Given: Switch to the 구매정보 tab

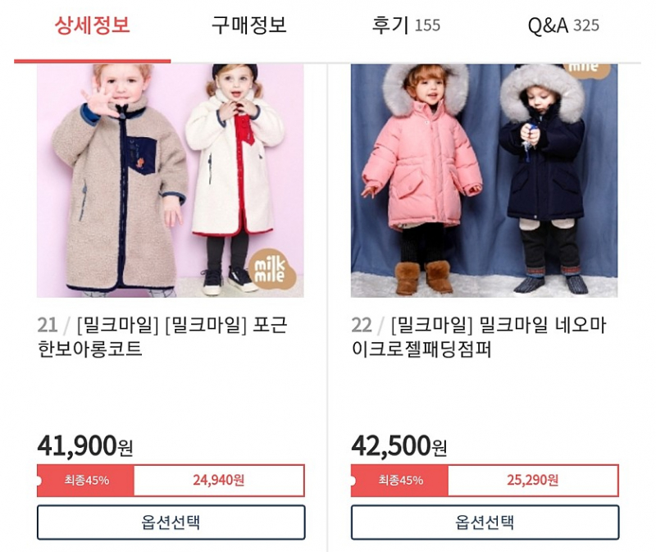Looking at the screenshot, I should click(x=249, y=25).
